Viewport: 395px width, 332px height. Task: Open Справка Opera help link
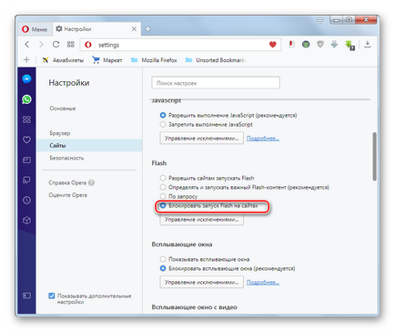[x=67, y=182]
